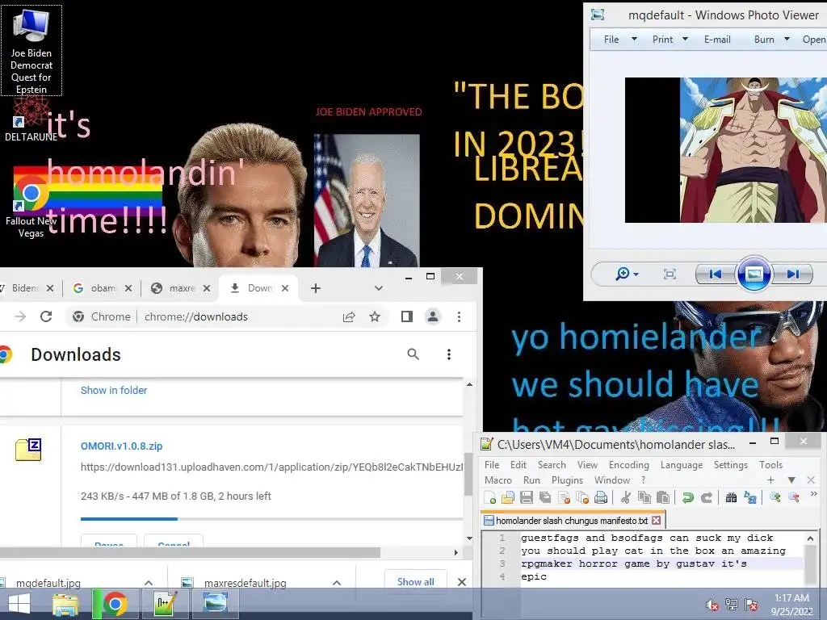Click the Zoom In icon in Notepad++ toolbar
827x620 pixels.
[775, 497]
